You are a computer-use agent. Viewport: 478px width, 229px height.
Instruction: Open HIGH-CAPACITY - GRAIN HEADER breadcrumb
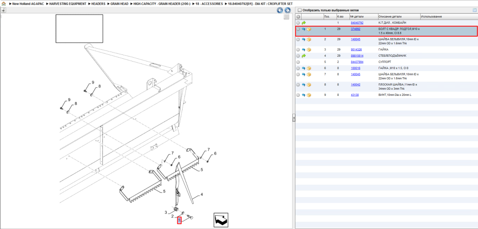pyautogui.click(x=162, y=4)
